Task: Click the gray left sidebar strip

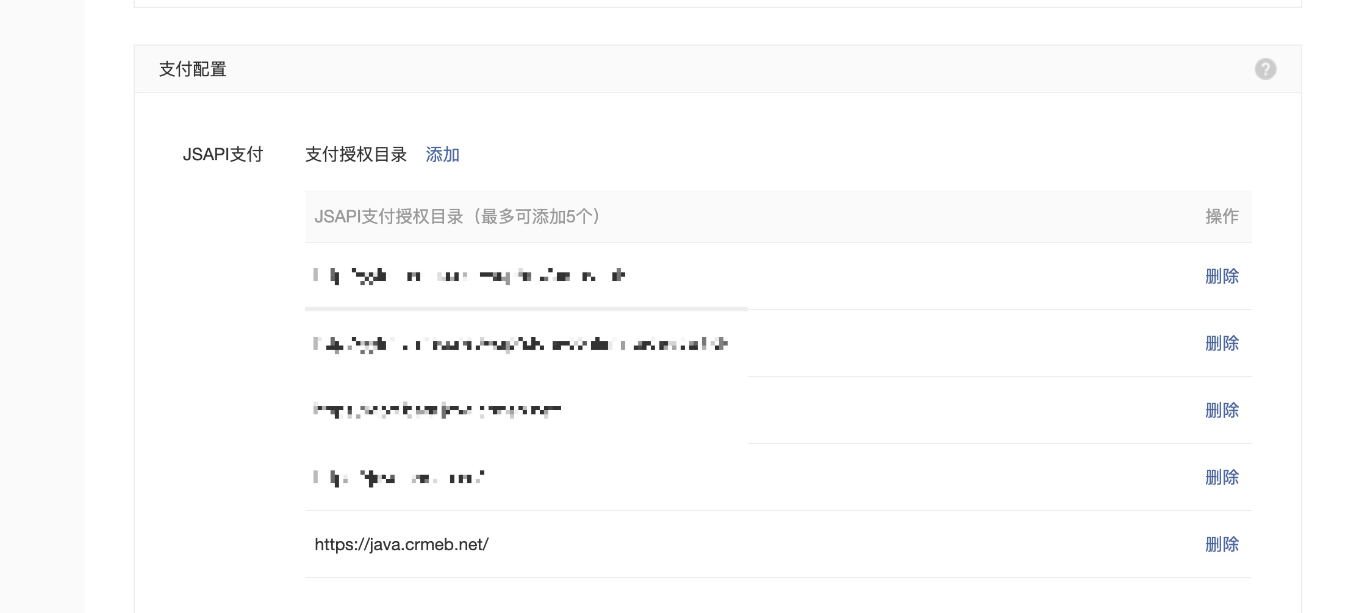Action: [x=42, y=306]
